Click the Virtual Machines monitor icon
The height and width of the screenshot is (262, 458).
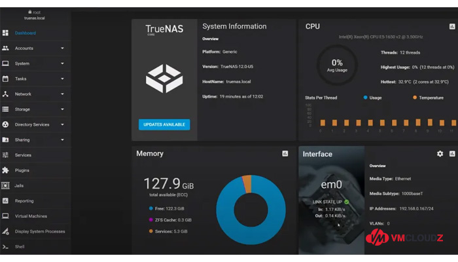[x=5, y=216]
